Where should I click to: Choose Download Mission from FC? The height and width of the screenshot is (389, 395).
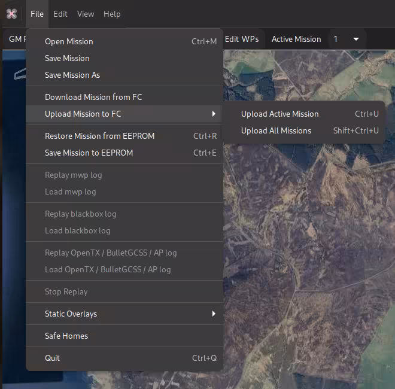(124, 97)
